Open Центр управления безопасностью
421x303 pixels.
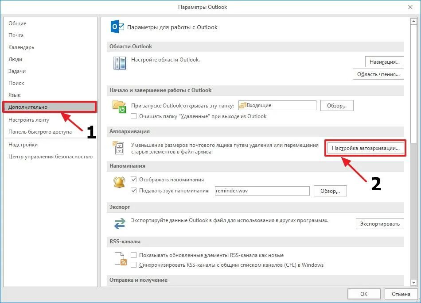(51, 157)
